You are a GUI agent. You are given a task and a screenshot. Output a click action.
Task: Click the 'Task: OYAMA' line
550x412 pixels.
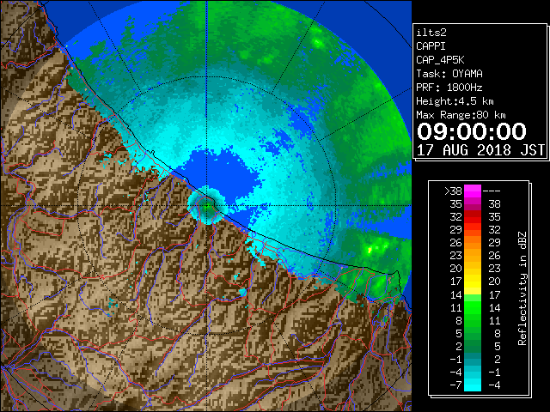[449, 74]
